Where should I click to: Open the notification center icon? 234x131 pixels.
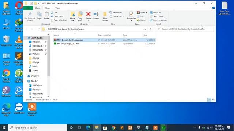[228, 128]
